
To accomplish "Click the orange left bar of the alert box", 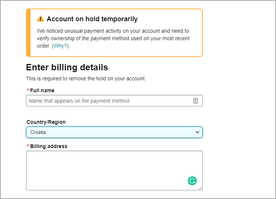I will tap(28, 33).
